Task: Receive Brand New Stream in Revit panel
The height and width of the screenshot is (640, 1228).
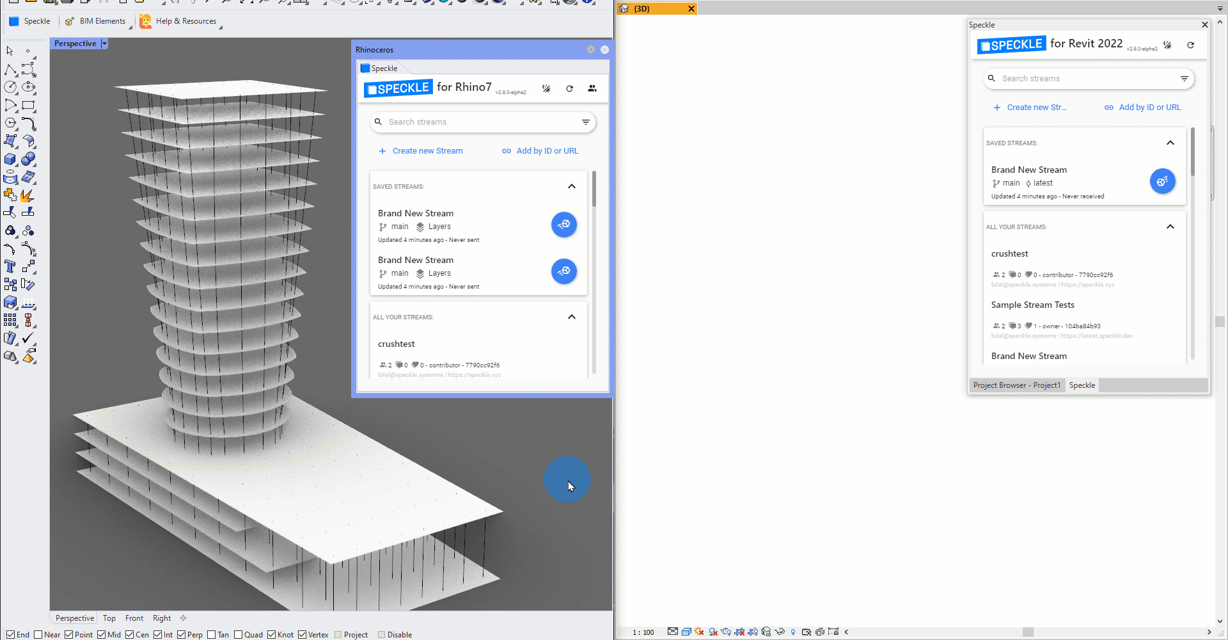Action: click(x=1163, y=181)
